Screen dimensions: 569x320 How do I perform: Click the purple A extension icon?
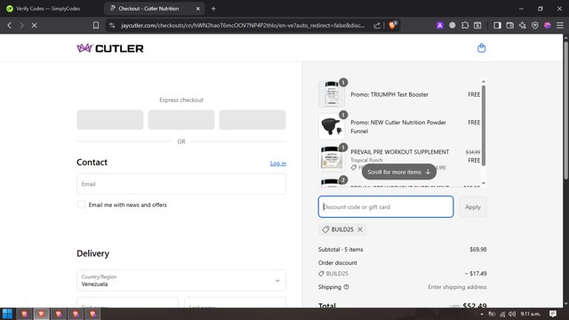click(x=439, y=26)
